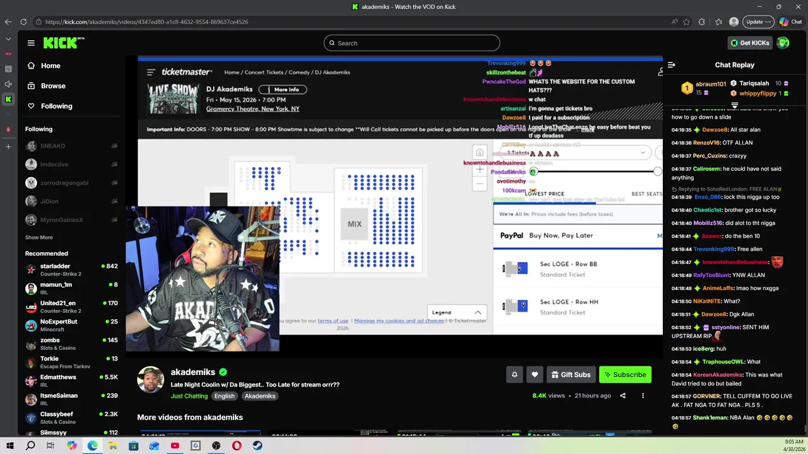Open the browser Update menu
Viewport: 808px width, 454px height.
758,21
